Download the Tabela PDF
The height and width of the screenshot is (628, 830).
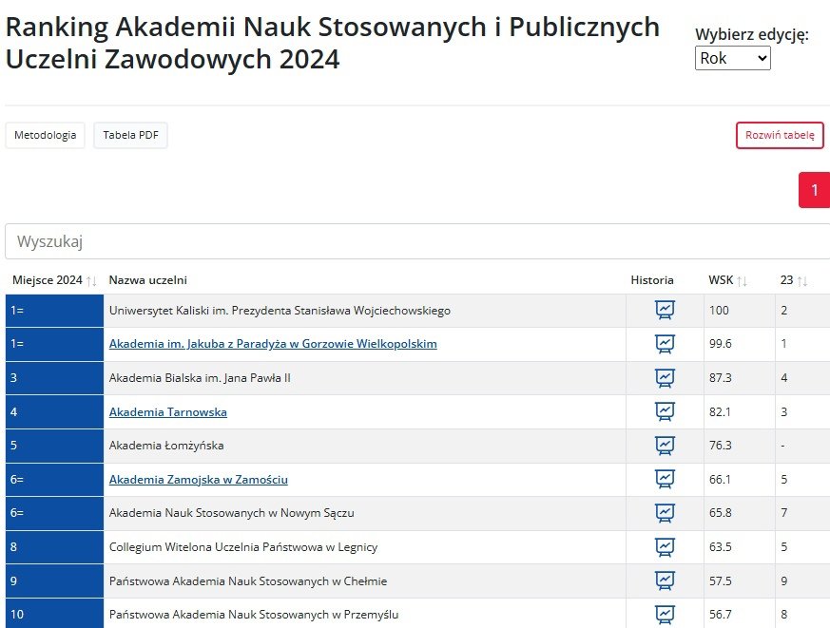point(130,135)
